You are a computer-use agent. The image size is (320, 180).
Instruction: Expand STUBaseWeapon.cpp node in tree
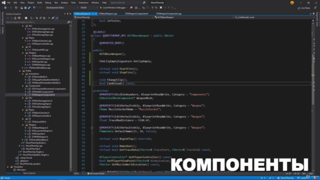25,55
